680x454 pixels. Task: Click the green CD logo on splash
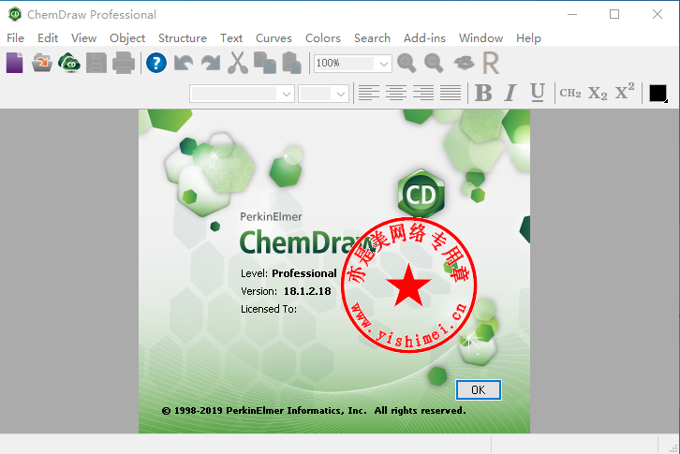coord(421,194)
